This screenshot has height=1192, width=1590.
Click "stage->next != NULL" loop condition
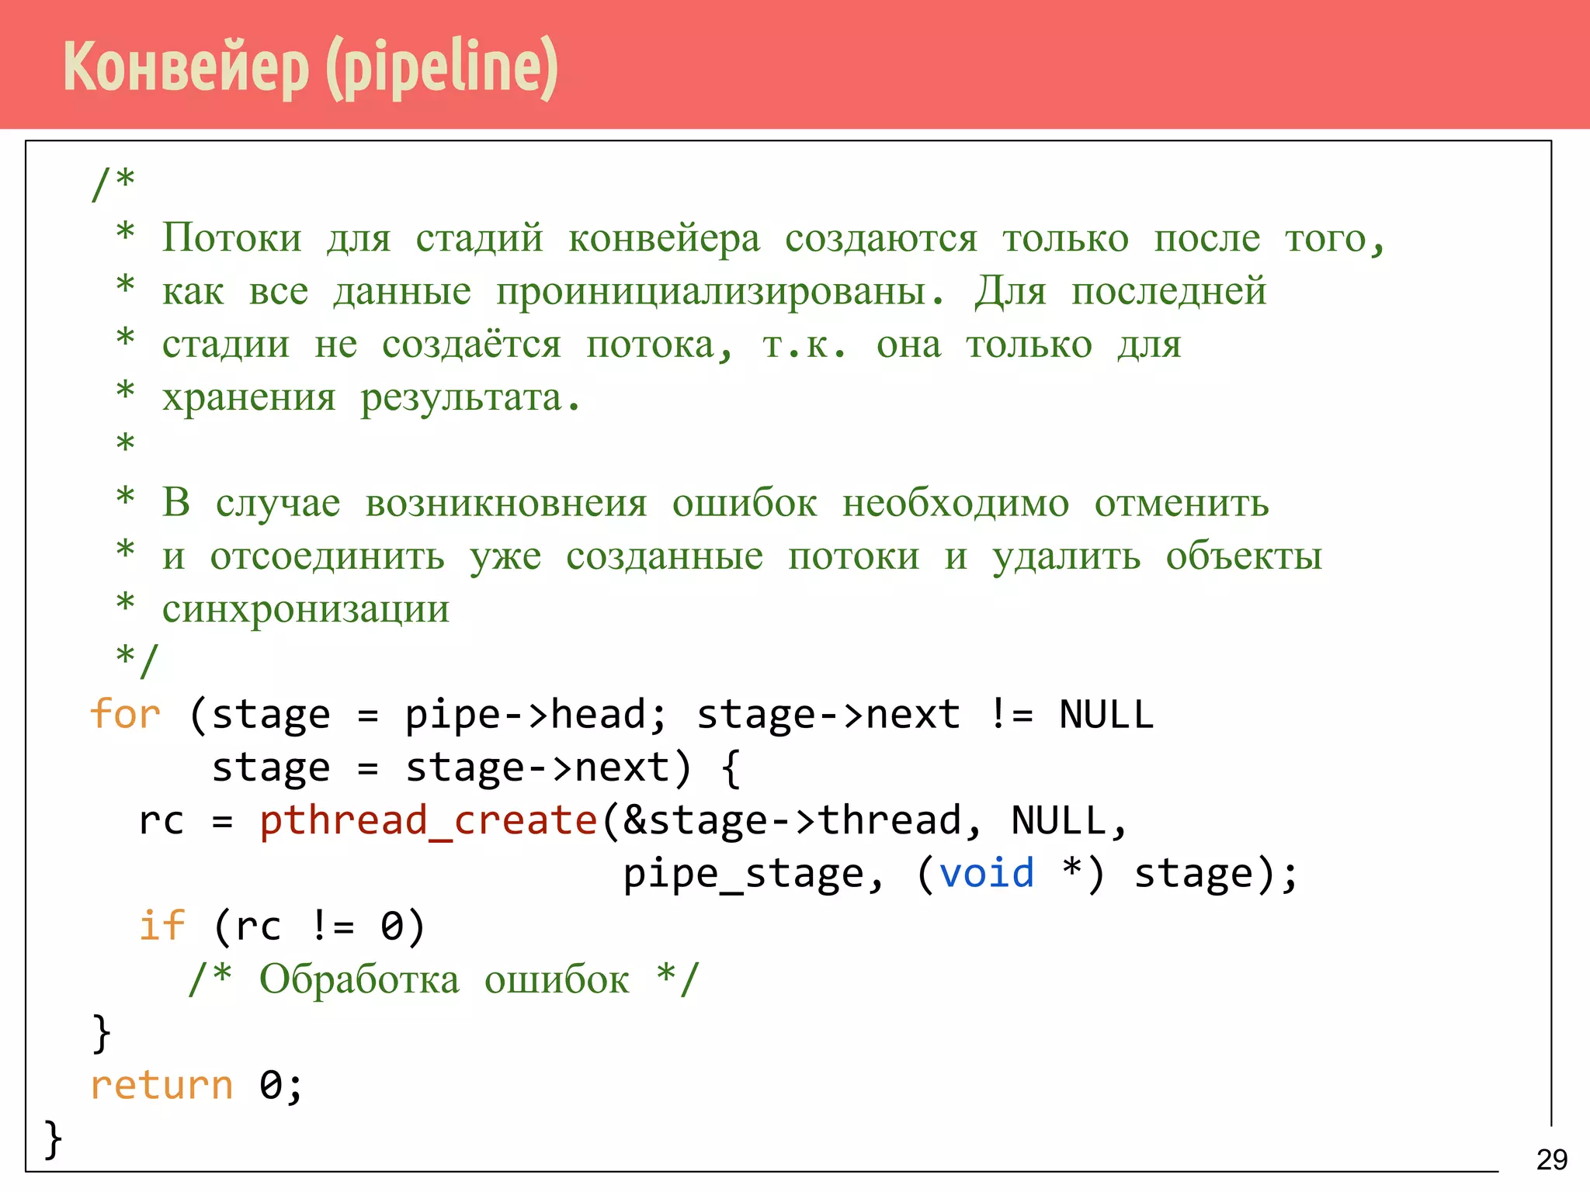click(x=925, y=715)
